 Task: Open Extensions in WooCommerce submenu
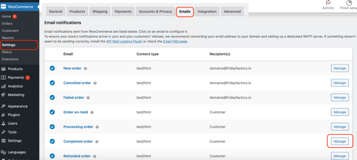click(10, 59)
